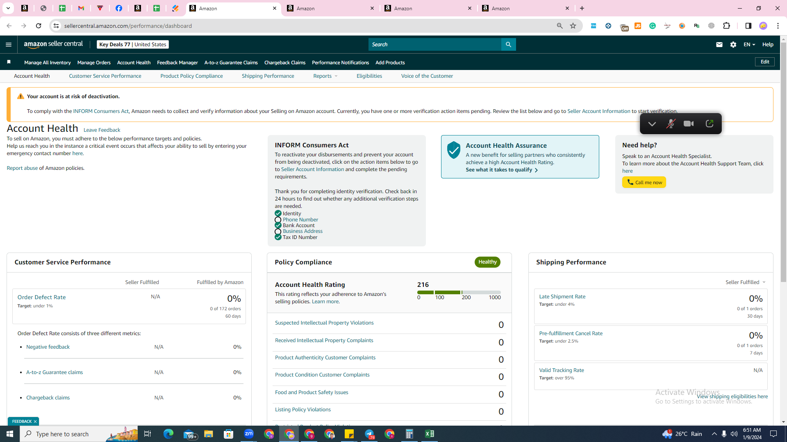
Task: Open Chargeback Claims in the navigation bar
Action: (x=285, y=63)
